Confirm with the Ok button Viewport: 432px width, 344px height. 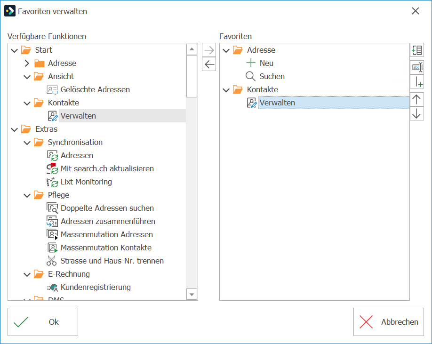click(43, 322)
